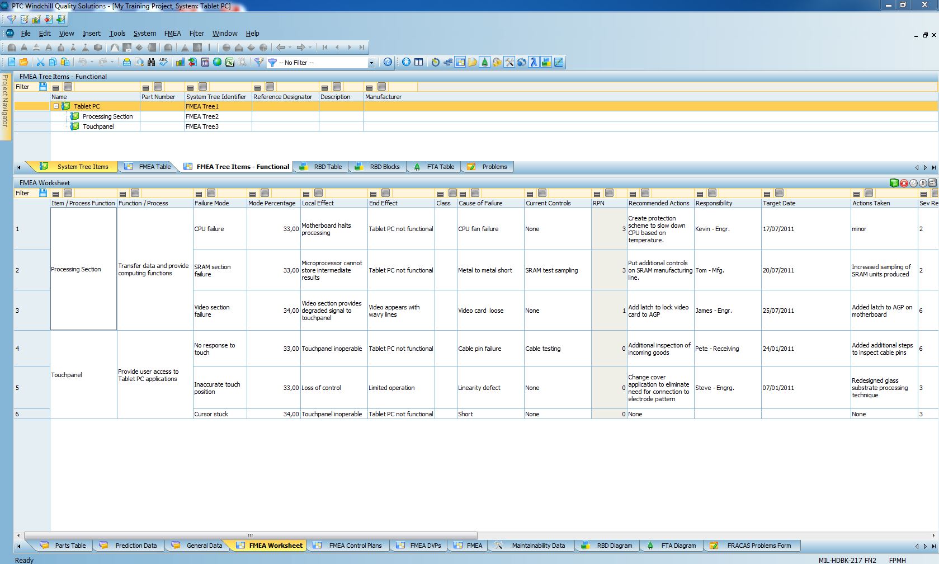This screenshot has width=939, height=564.
Task: Click the bar chart graph icon
Action: click(x=180, y=62)
